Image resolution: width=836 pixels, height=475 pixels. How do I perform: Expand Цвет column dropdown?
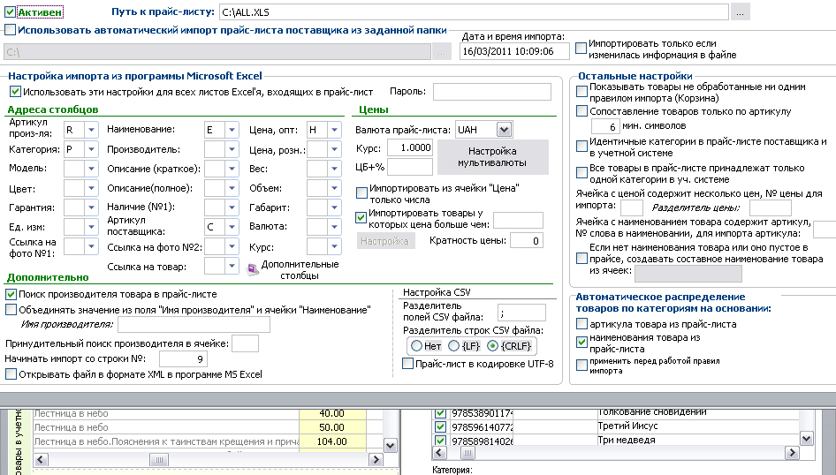click(x=91, y=188)
